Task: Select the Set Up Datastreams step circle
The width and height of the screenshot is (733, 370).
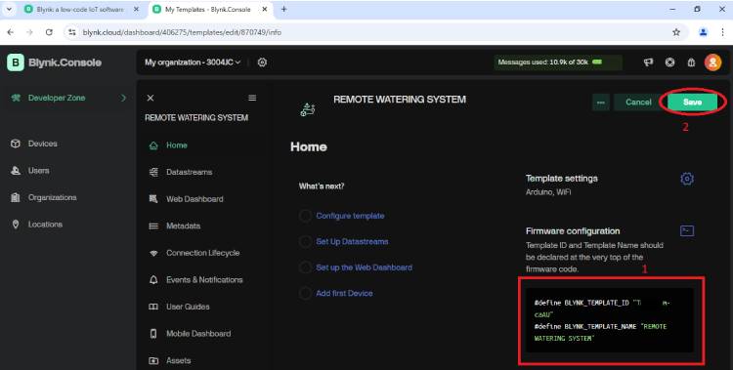Action: click(x=305, y=241)
